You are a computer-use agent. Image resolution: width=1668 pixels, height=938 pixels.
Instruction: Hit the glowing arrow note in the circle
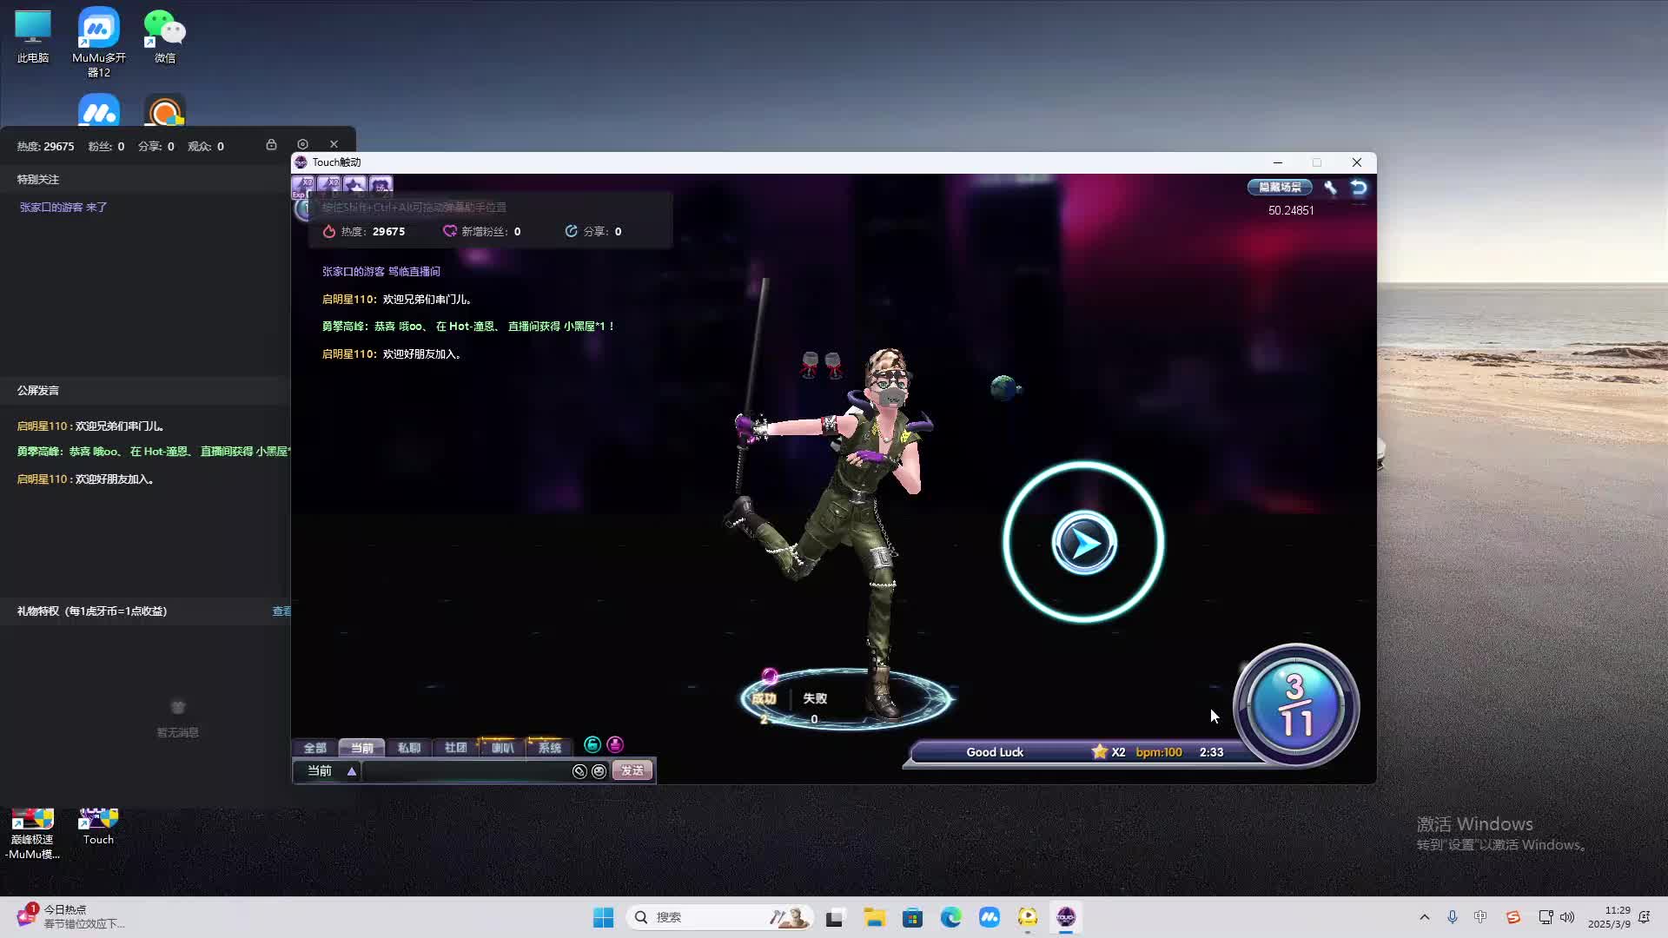coord(1083,543)
